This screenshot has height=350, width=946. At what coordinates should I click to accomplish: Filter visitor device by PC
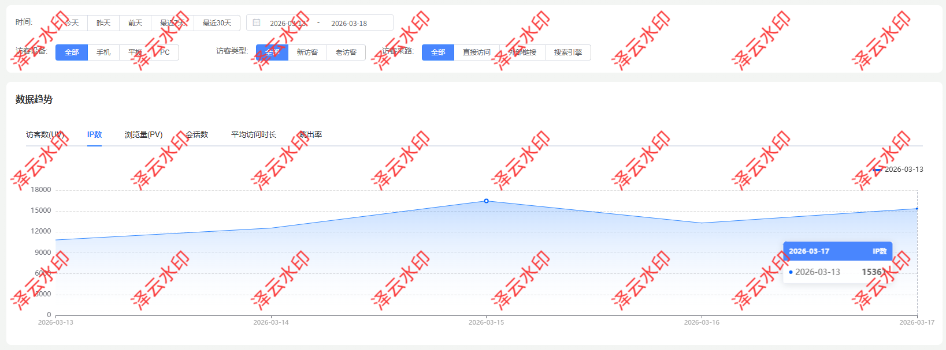point(165,52)
